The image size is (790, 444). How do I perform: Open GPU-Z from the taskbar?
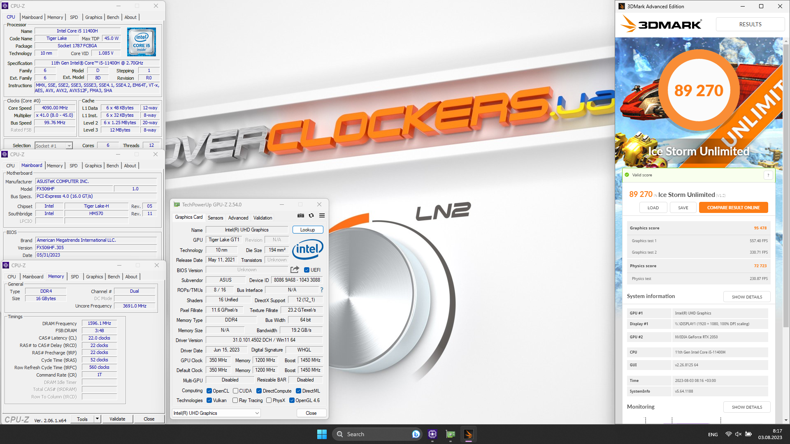[x=451, y=434]
